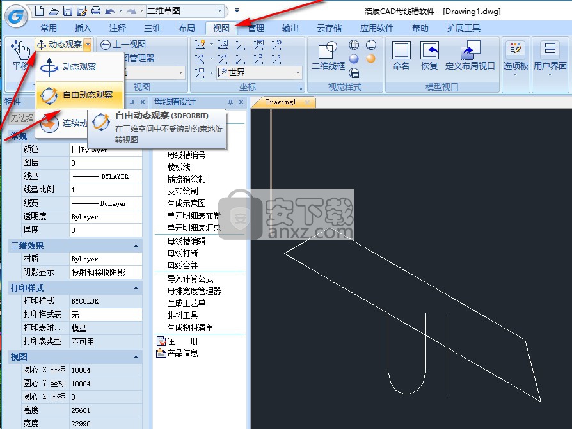The height and width of the screenshot is (429, 572).
Task: Click the UCS icon with light bulb
Action: pyautogui.click(x=200, y=45)
